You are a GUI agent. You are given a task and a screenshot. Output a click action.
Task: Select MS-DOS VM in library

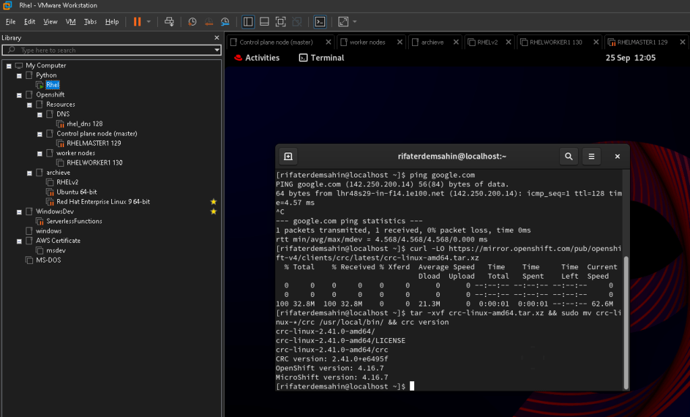[x=49, y=260]
